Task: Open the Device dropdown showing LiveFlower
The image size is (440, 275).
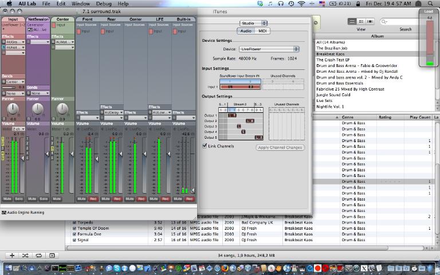Action: click(x=269, y=49)
